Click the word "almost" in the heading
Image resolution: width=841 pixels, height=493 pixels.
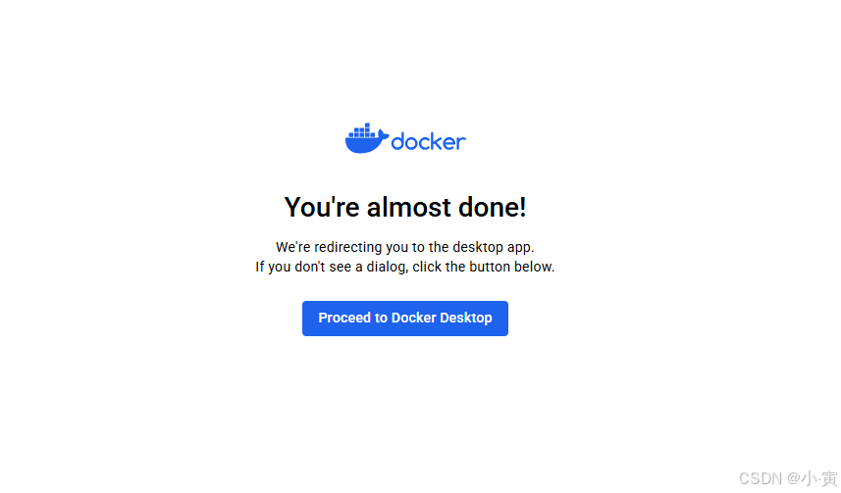coord(408,207)
